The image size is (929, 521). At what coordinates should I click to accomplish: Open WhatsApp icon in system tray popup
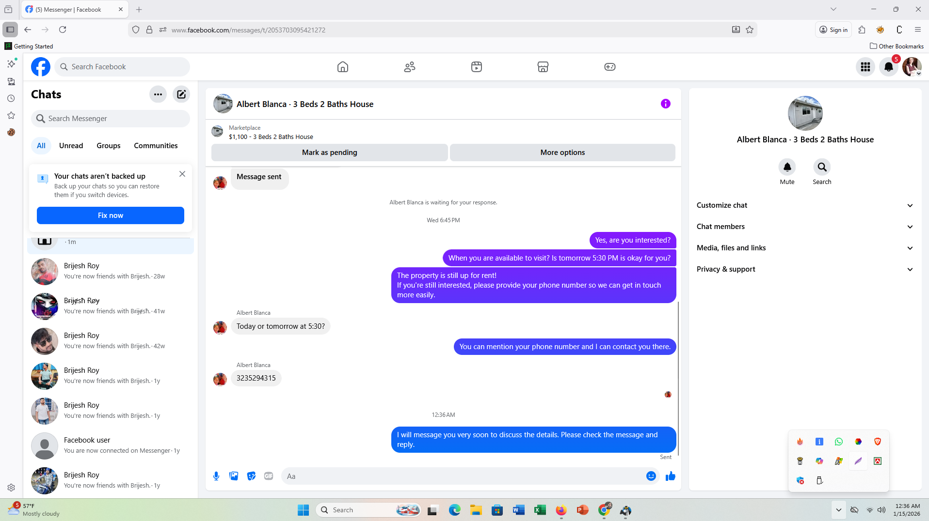tap(839, 442)
